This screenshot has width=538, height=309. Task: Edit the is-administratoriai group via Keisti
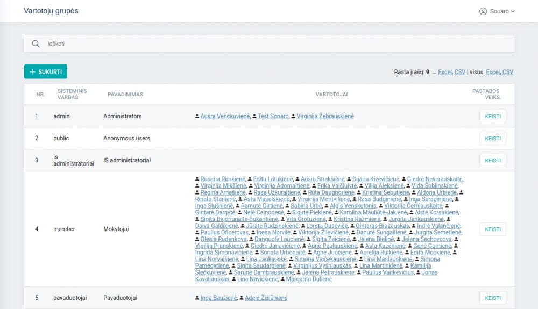[x=492, y=161]
